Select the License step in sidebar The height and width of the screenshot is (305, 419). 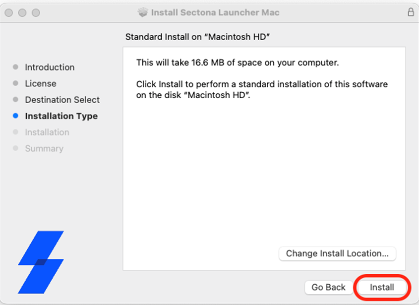tap(41, 84)
